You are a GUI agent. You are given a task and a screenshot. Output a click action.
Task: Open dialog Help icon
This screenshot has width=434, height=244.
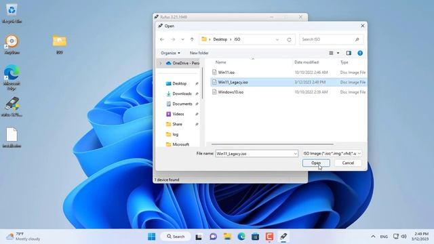tap(360, 53)
